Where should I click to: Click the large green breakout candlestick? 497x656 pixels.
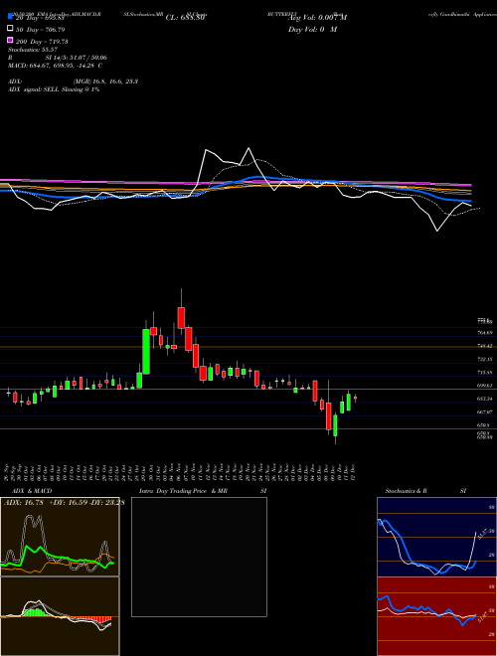pyautogui.click(x=146, y=352)
